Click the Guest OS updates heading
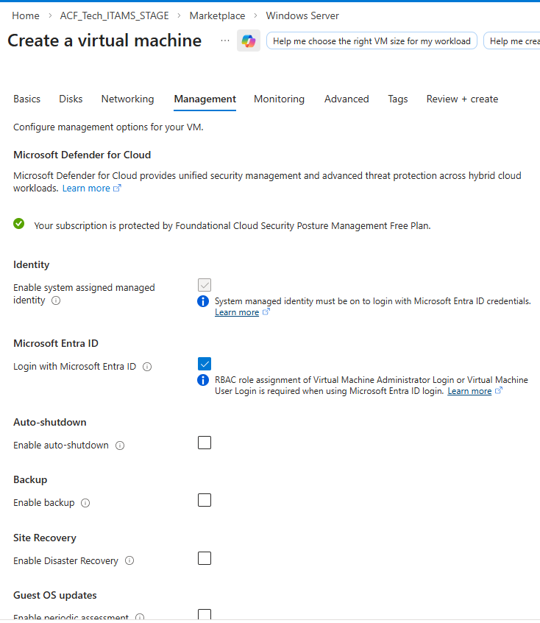This screenshot has width=540, height=623. click(55, 595)
